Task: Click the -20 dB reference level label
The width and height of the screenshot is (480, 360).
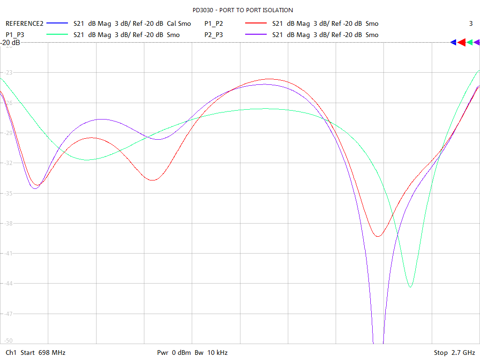Action: tap(10, 43)
